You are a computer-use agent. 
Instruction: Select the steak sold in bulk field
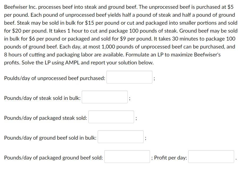105,97
